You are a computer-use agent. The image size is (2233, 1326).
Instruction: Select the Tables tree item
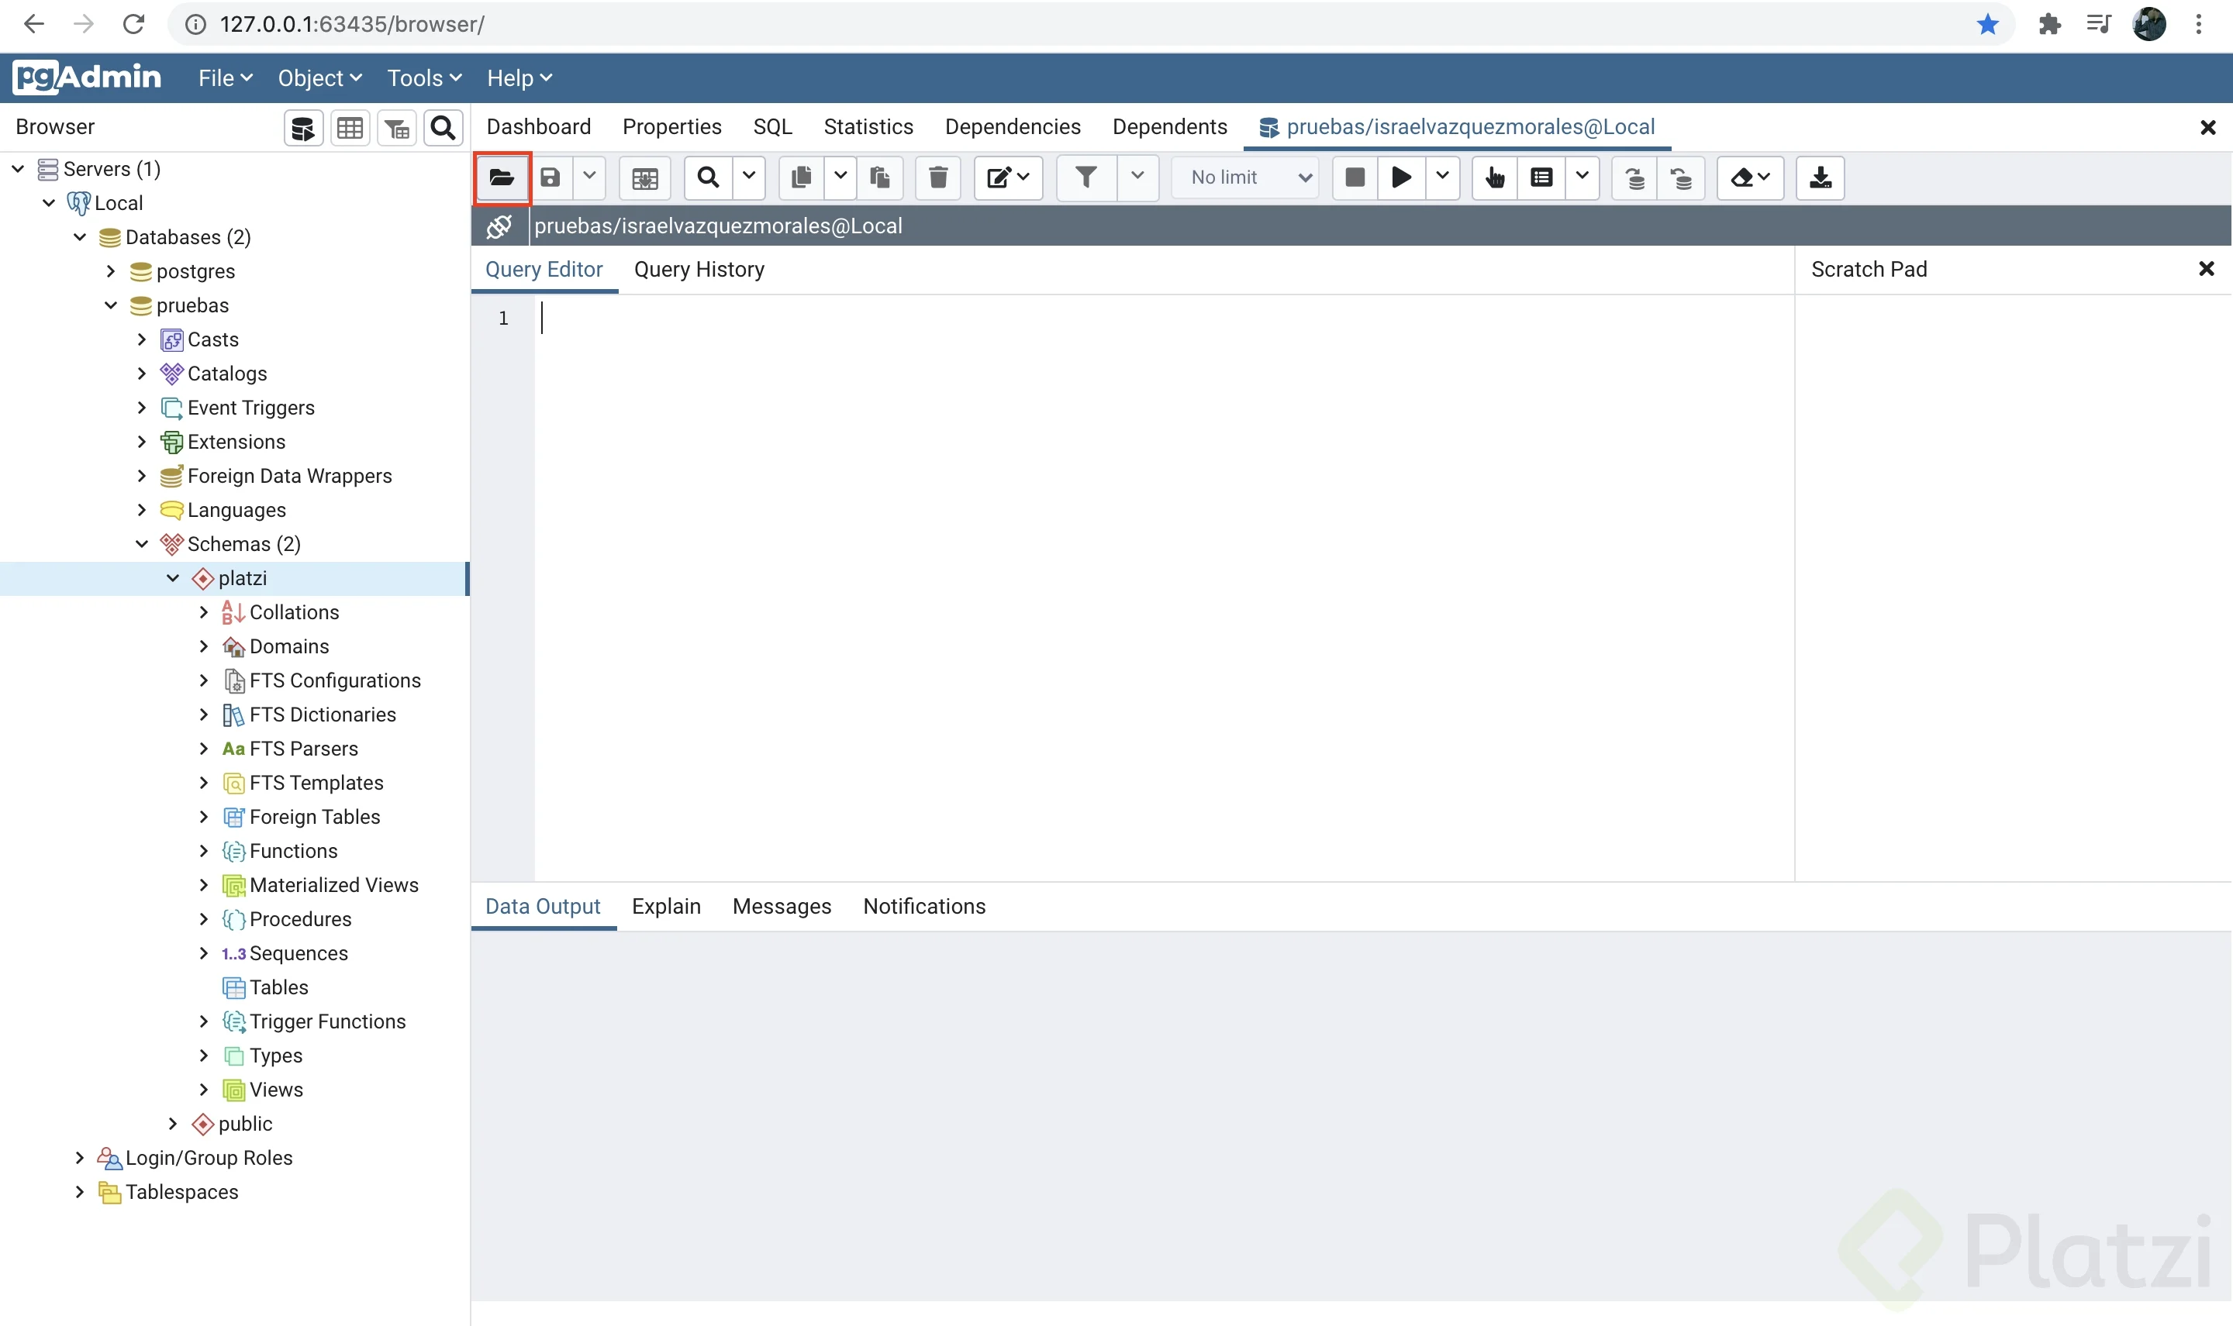(278, 987)
